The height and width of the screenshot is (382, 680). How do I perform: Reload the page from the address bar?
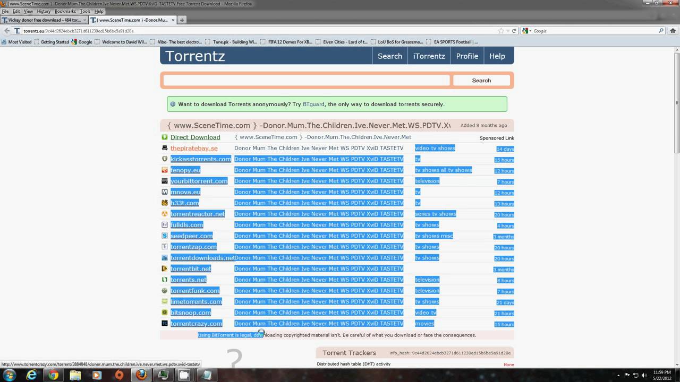coord(514,31)
